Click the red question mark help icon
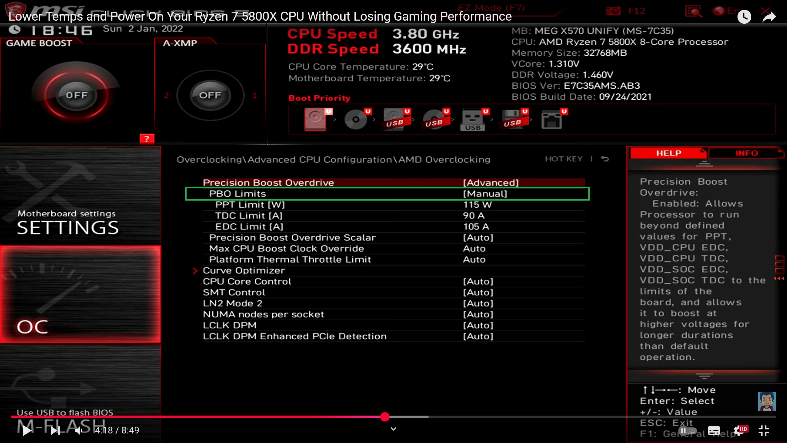Image resolution: width=787 pixels, height=443 pixels. 147,139
